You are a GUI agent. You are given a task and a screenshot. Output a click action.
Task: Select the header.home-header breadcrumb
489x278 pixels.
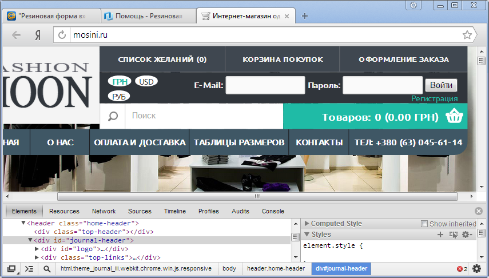[x=276, y=269]
